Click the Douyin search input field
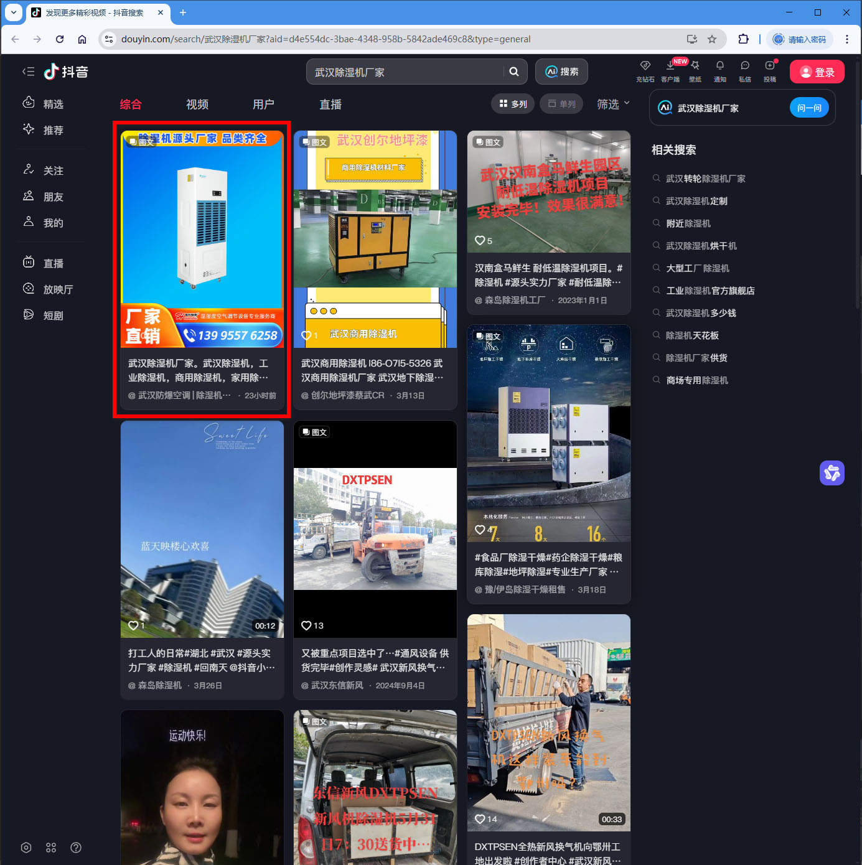The height and width of the screenshot is (865, 862). point(405,72)
